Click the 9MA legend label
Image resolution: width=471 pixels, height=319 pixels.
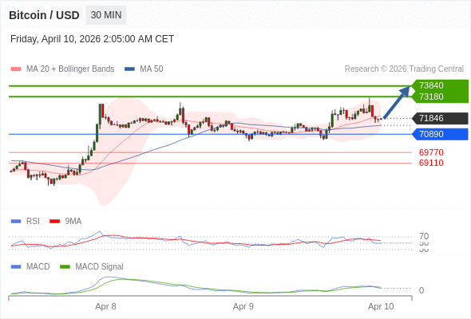pos(73,222)
